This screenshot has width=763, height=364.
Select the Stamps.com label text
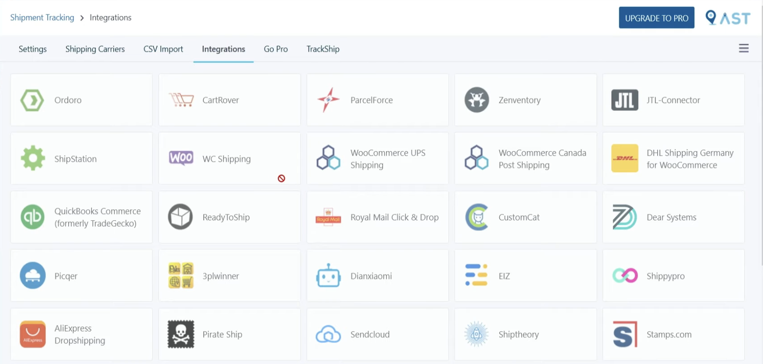(x=669, y=334)
